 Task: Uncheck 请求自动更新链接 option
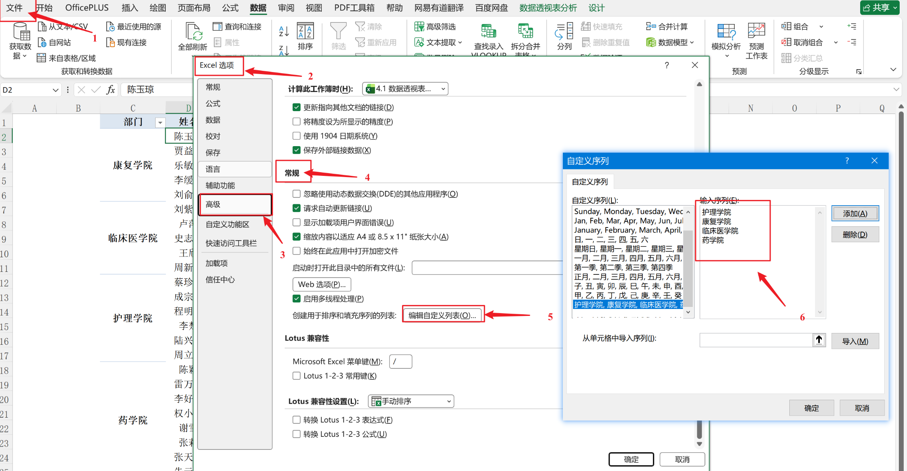[296, 208]
